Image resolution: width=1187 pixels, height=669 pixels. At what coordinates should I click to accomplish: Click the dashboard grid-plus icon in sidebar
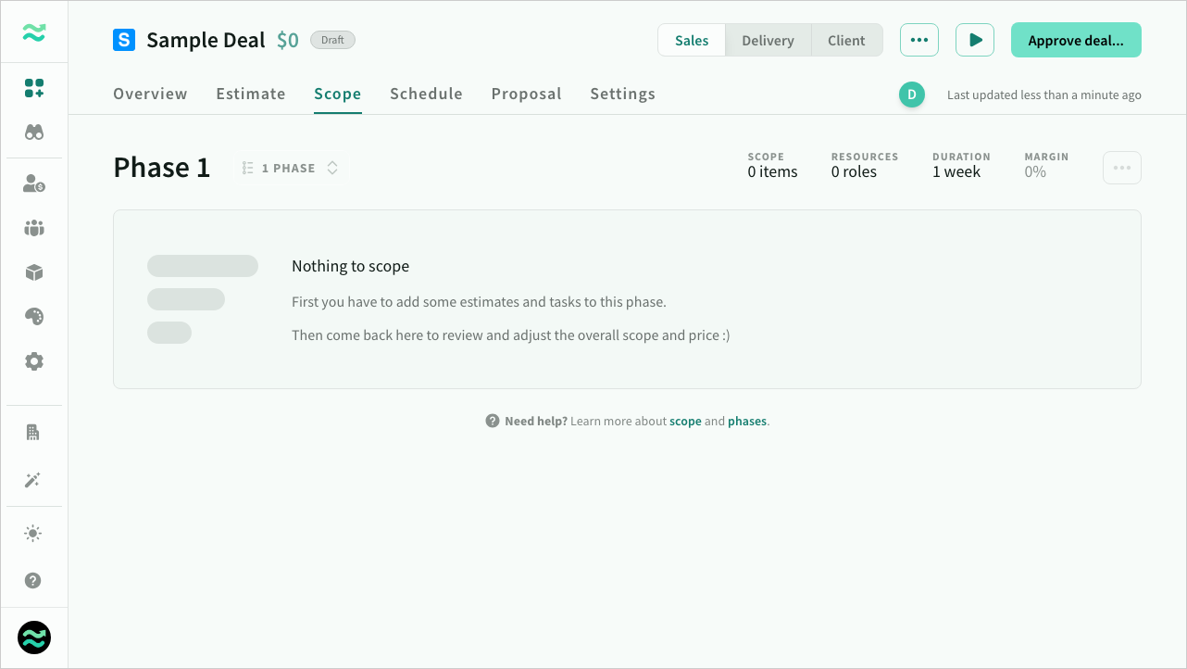click(x=34, y=88)
